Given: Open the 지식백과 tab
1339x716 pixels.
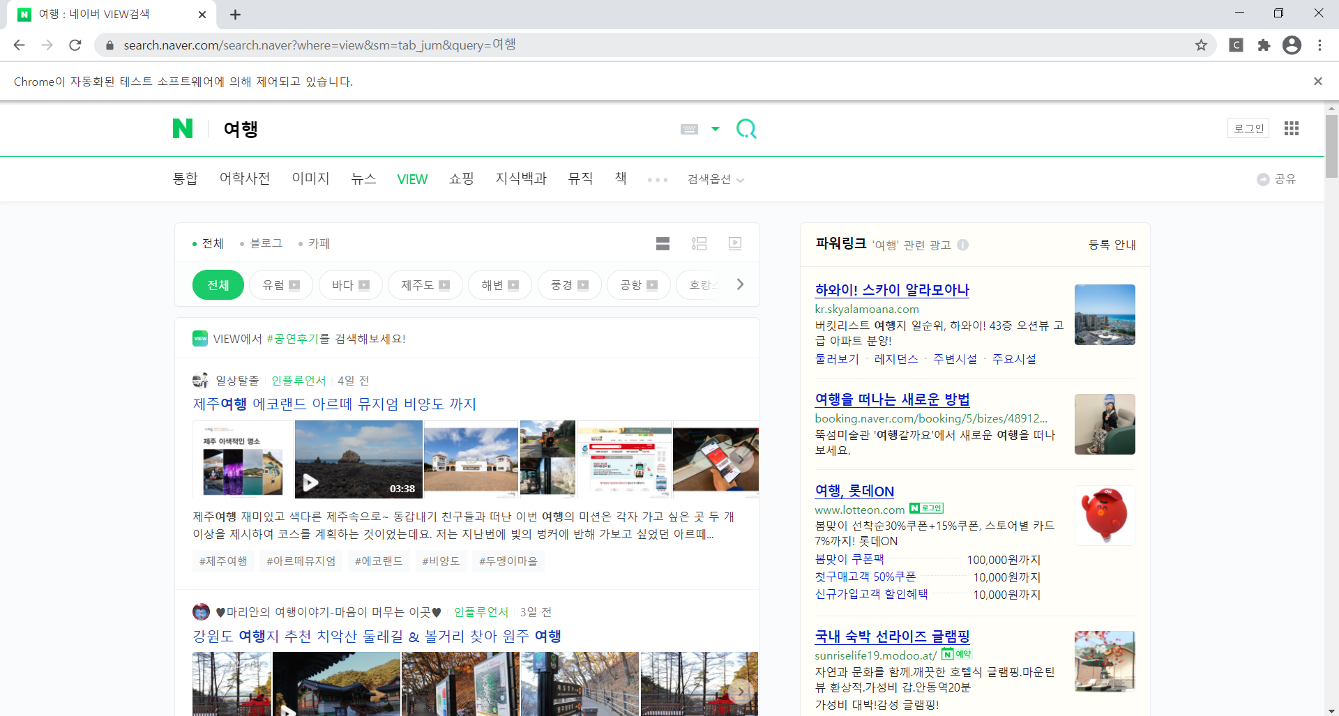Looking at the screenshot, I should [x=521, y=178].
